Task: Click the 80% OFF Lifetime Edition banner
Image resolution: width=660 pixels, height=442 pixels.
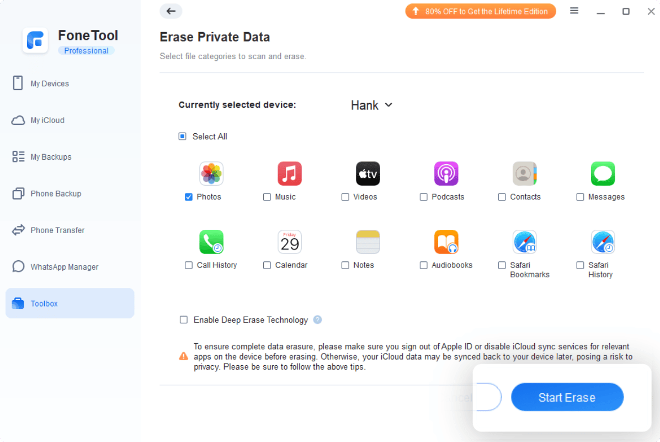Action: point(481,11)
